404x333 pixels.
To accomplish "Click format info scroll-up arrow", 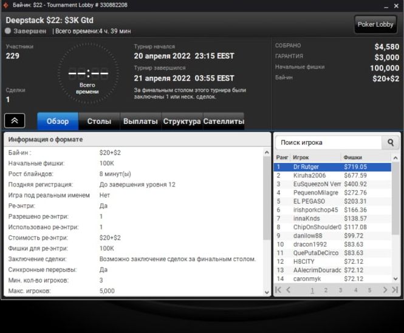I will tap(267, 153).
